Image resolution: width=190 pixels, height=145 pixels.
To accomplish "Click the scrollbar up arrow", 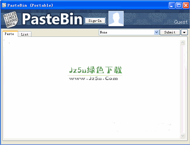I will 182,43.
